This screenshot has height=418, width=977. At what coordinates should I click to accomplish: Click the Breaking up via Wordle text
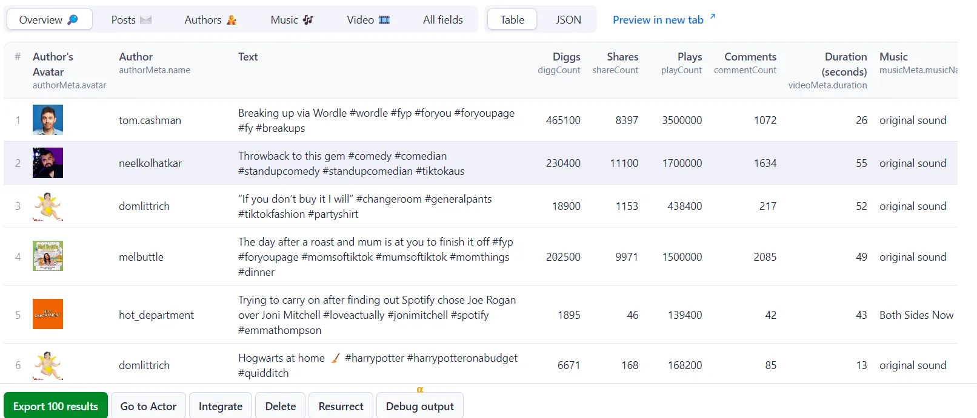click(x=376, y=120)
